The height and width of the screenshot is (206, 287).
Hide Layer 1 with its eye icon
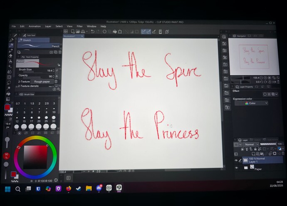tap(236, 160)
